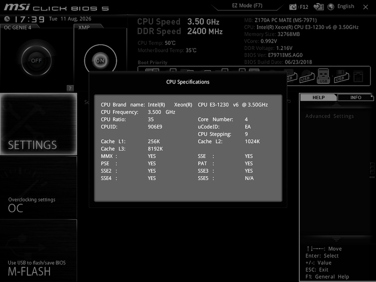Viewport: 376px width, 282px height.
Task: Click the ESC: Exit hint
Action: [317, 270]
